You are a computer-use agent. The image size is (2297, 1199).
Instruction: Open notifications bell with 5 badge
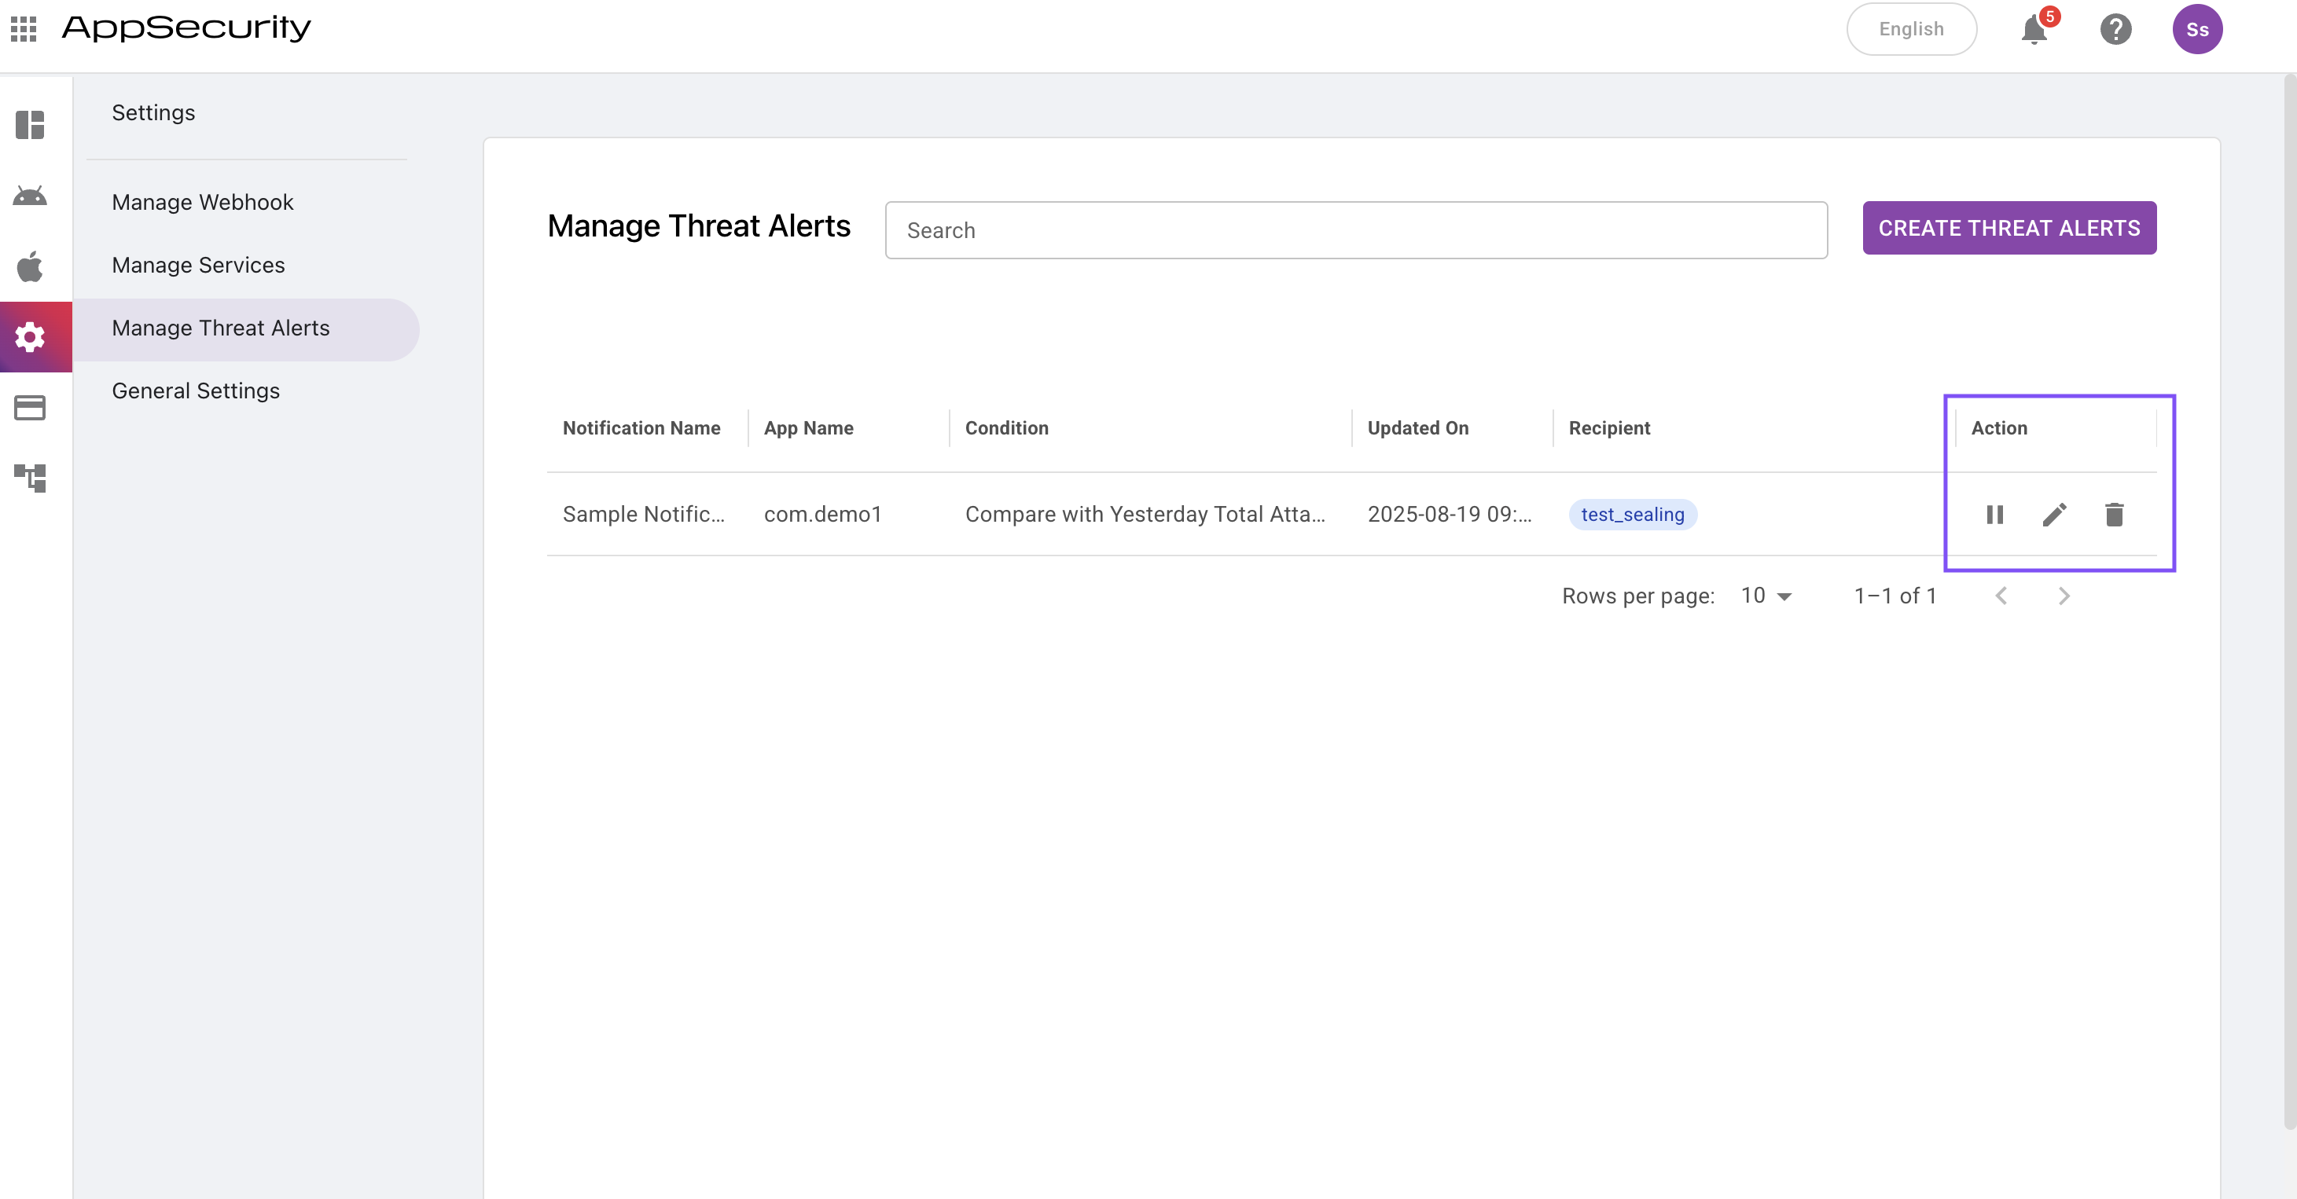coord(2034,28)
